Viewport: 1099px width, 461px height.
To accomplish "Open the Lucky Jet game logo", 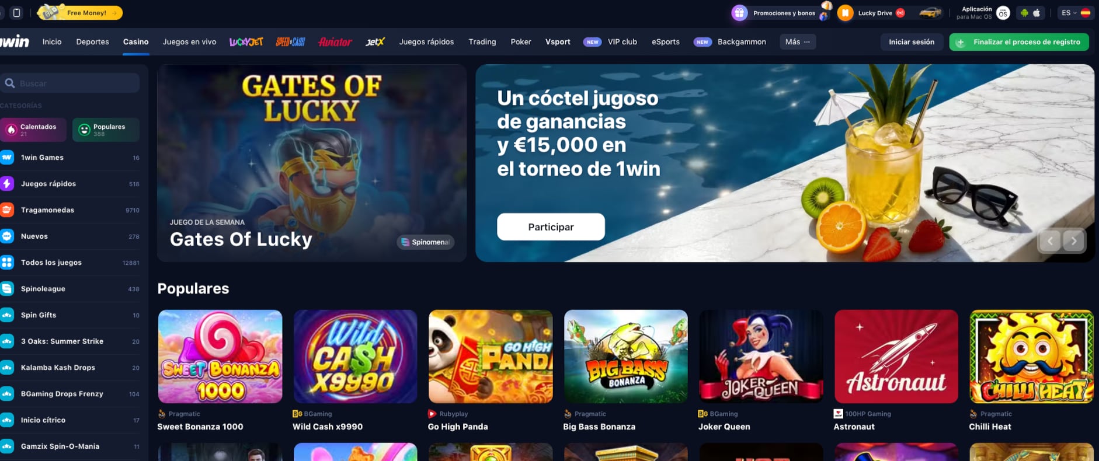I will 246,42.
